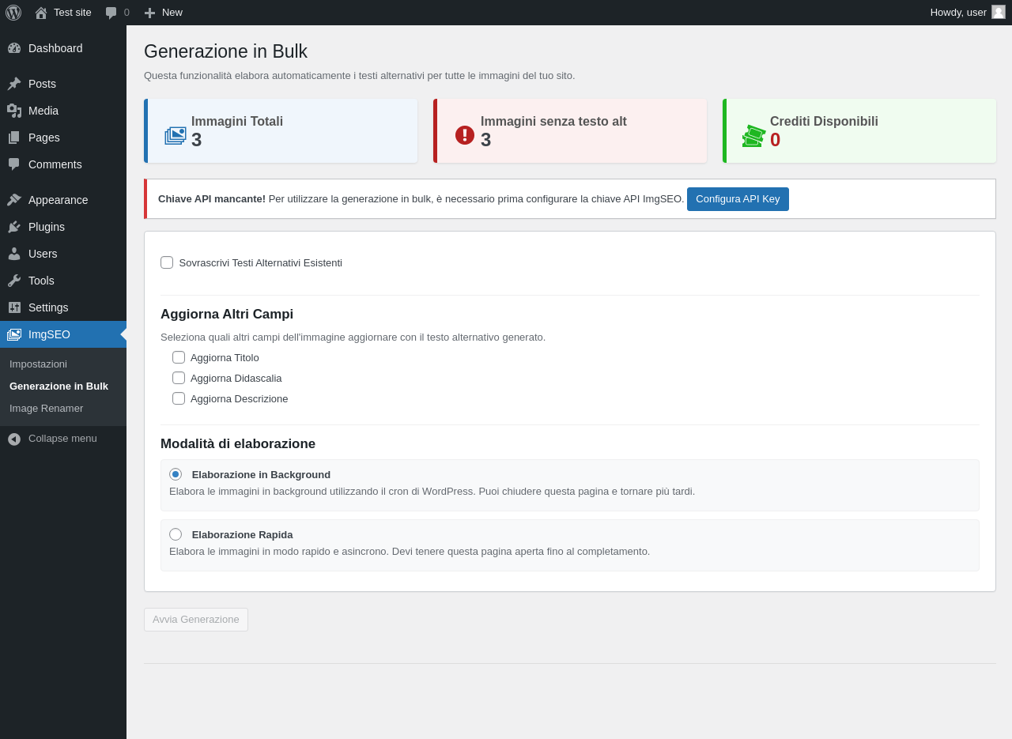Click the Aggiorna Altri Campi heading
The height and width of the screenshot is (739, 1012).
click(227, 315)
